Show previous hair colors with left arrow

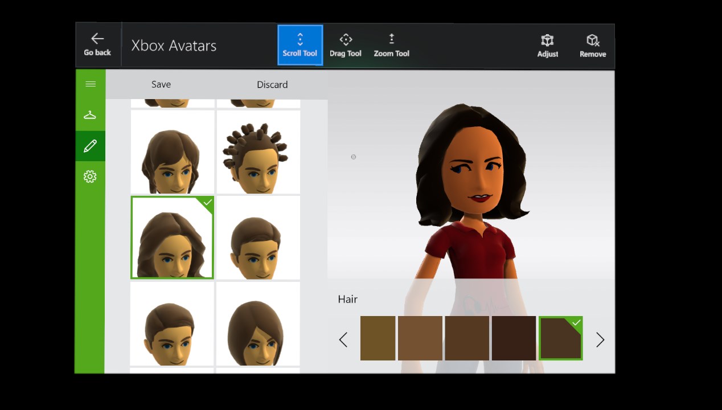coord(343,340)
